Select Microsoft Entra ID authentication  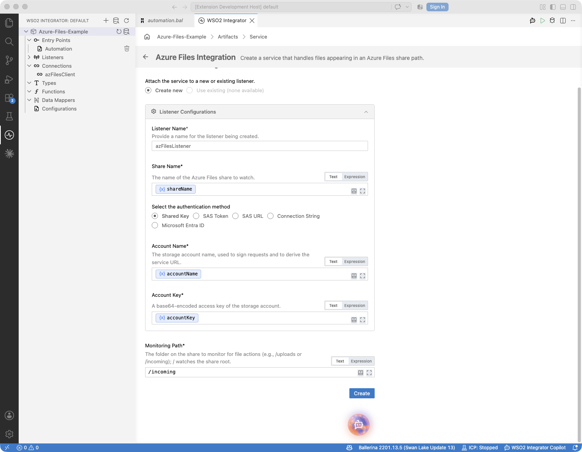tap(155, 225)
